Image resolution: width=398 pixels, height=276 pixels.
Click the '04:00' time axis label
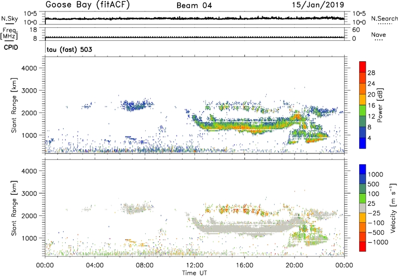[95, 266]
